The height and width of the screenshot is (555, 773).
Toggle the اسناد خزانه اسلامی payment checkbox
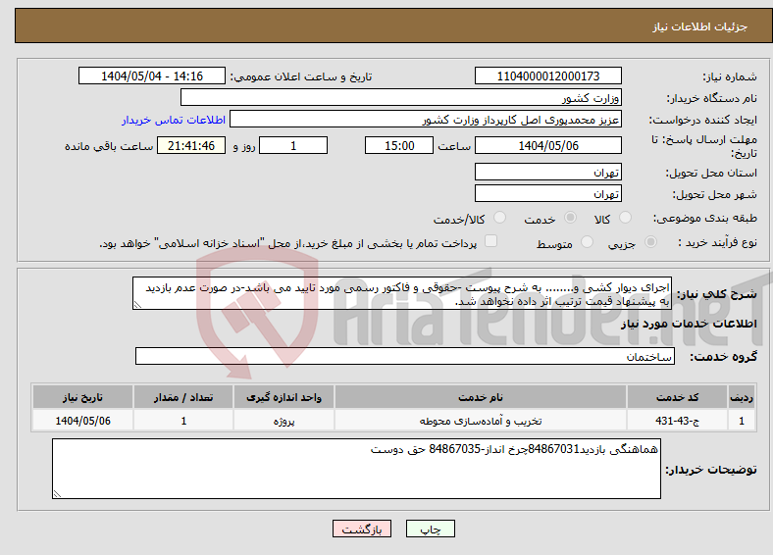click(491, 241)
